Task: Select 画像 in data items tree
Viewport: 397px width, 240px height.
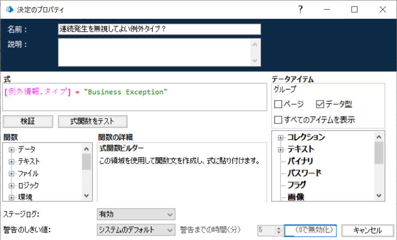Action: [x=296, y=197]
